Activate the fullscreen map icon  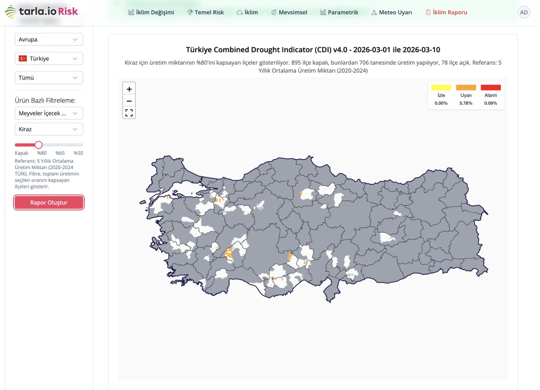tap(129, 113)
